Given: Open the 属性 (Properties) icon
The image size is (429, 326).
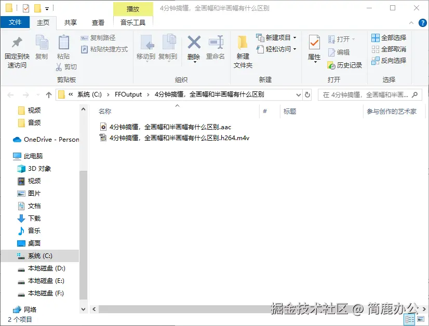Looking at the screenshot, I should [314, 49].
